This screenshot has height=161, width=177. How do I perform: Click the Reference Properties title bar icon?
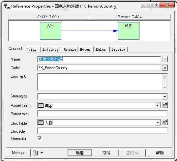tap(7, 6)
